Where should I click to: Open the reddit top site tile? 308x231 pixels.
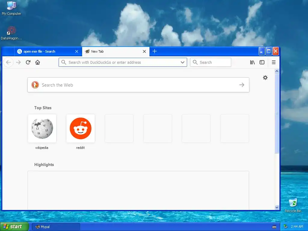pyautogui.click(x=81, y=128)
